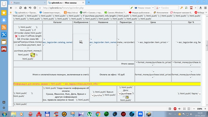The height and width of the screenshot is (117, 208).
Task: Open the calendar date picker icon
Action: 127,97
